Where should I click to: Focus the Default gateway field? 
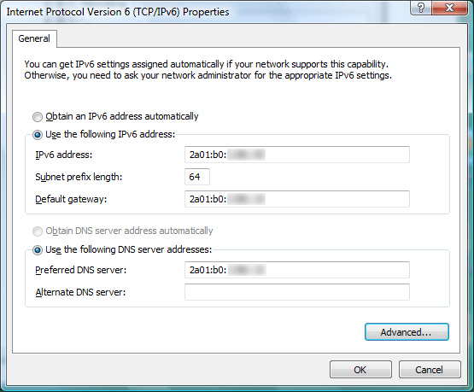click(x=297, y=199)
